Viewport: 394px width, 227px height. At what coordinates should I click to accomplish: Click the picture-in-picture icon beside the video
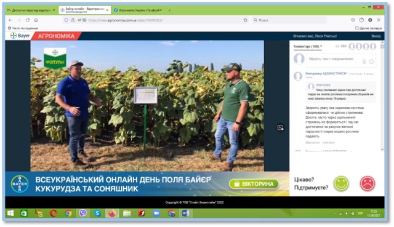click(281, 127)
